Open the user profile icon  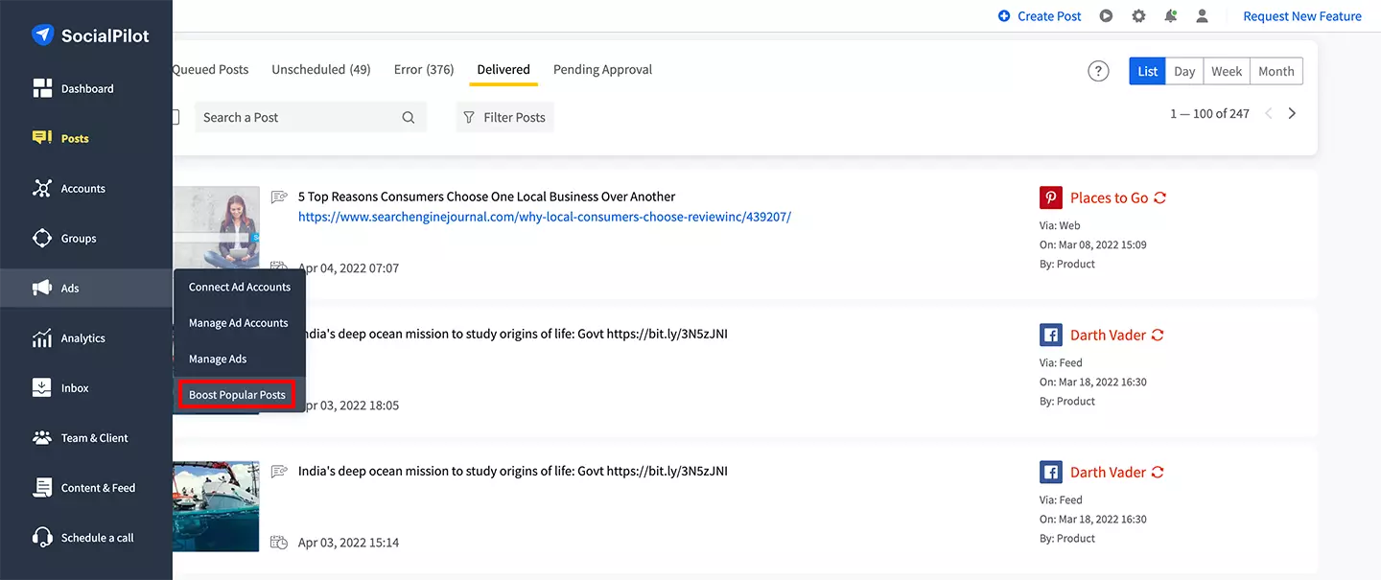coord(1203,16)
